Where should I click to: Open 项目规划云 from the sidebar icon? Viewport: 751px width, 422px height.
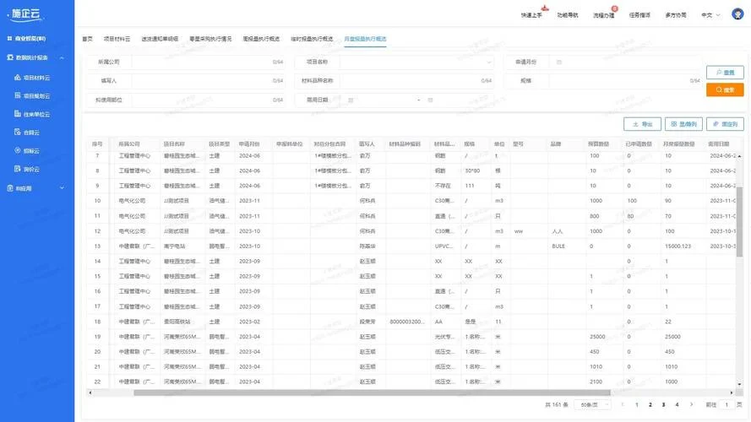click(18, 95)
